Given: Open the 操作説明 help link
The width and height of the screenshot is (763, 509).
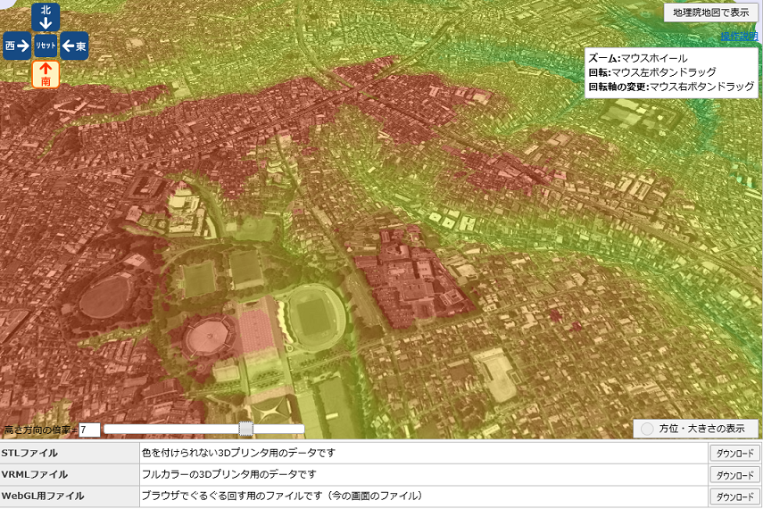Looking at the screenshot, I should (x=738, y=37).
